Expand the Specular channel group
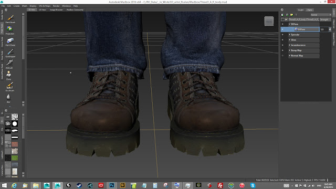Image resolution: width=336 pixels, height=189 pixels. tap(289, 35)
